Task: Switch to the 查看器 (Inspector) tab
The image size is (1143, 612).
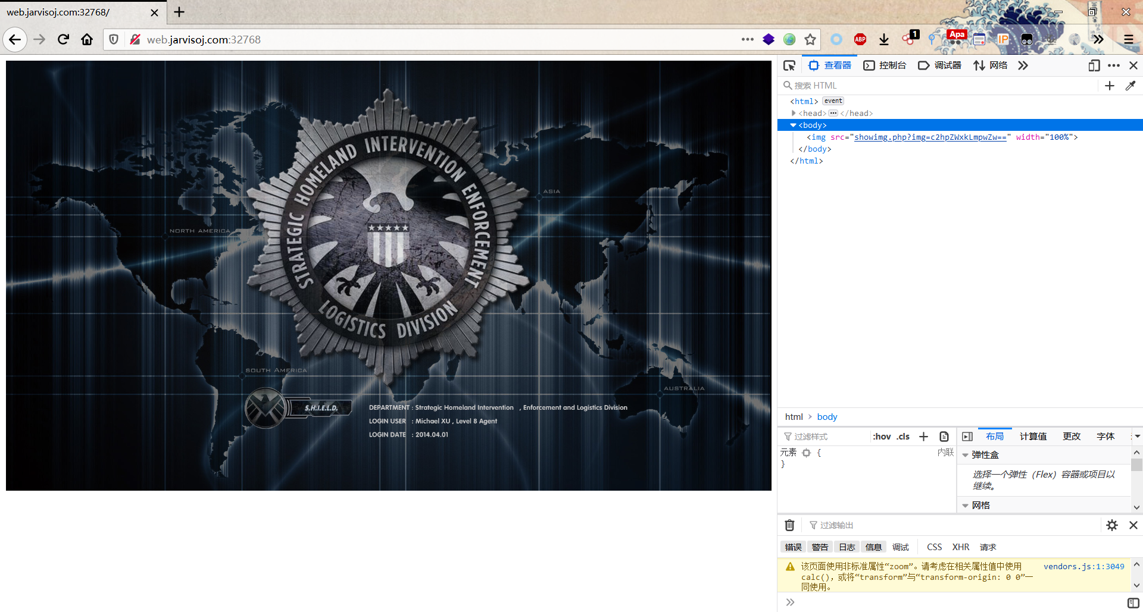Action: pyautogui.click(x=830, y=65)
